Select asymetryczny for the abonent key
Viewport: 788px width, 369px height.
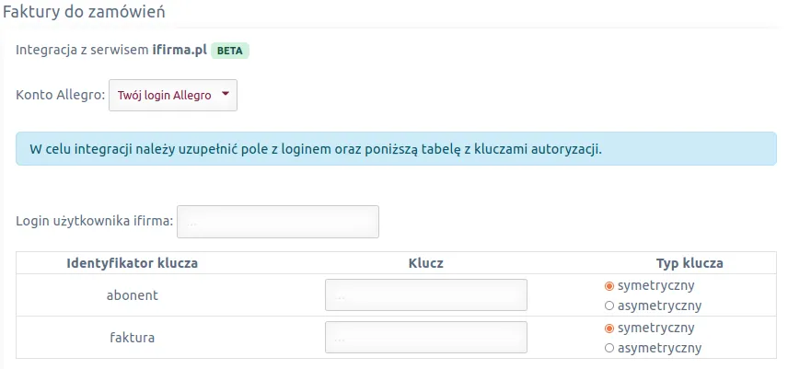(x=608, y=306)
